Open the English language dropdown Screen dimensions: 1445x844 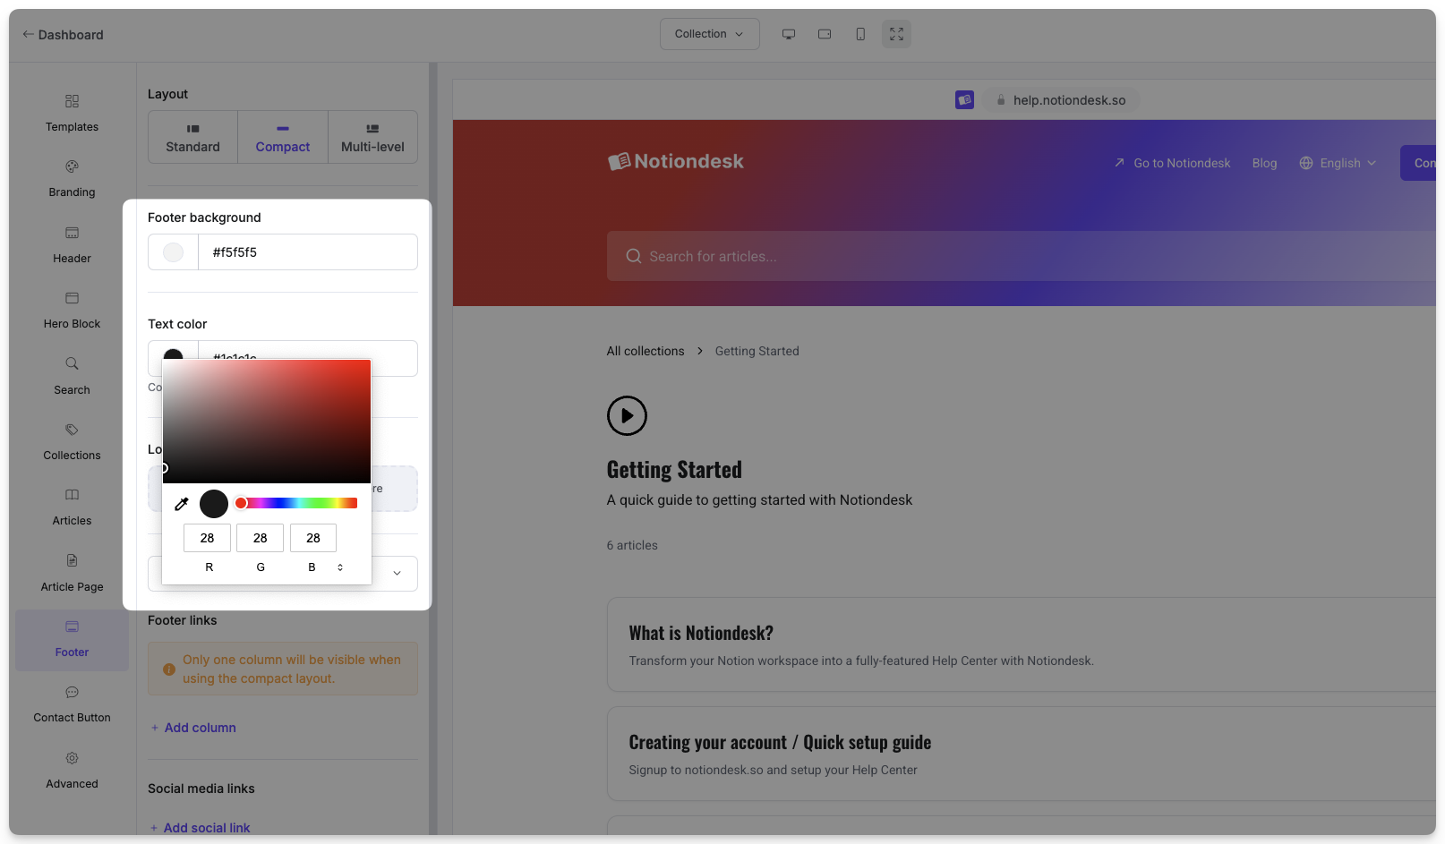pyautogui.click(x=1338, y=163)
